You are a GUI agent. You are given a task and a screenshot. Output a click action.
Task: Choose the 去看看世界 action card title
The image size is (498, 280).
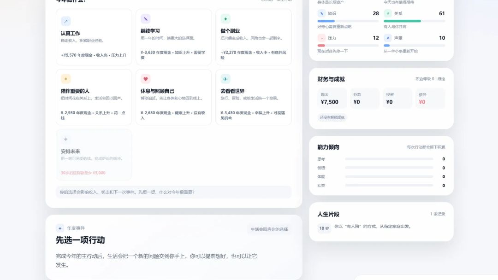point(232,91)
